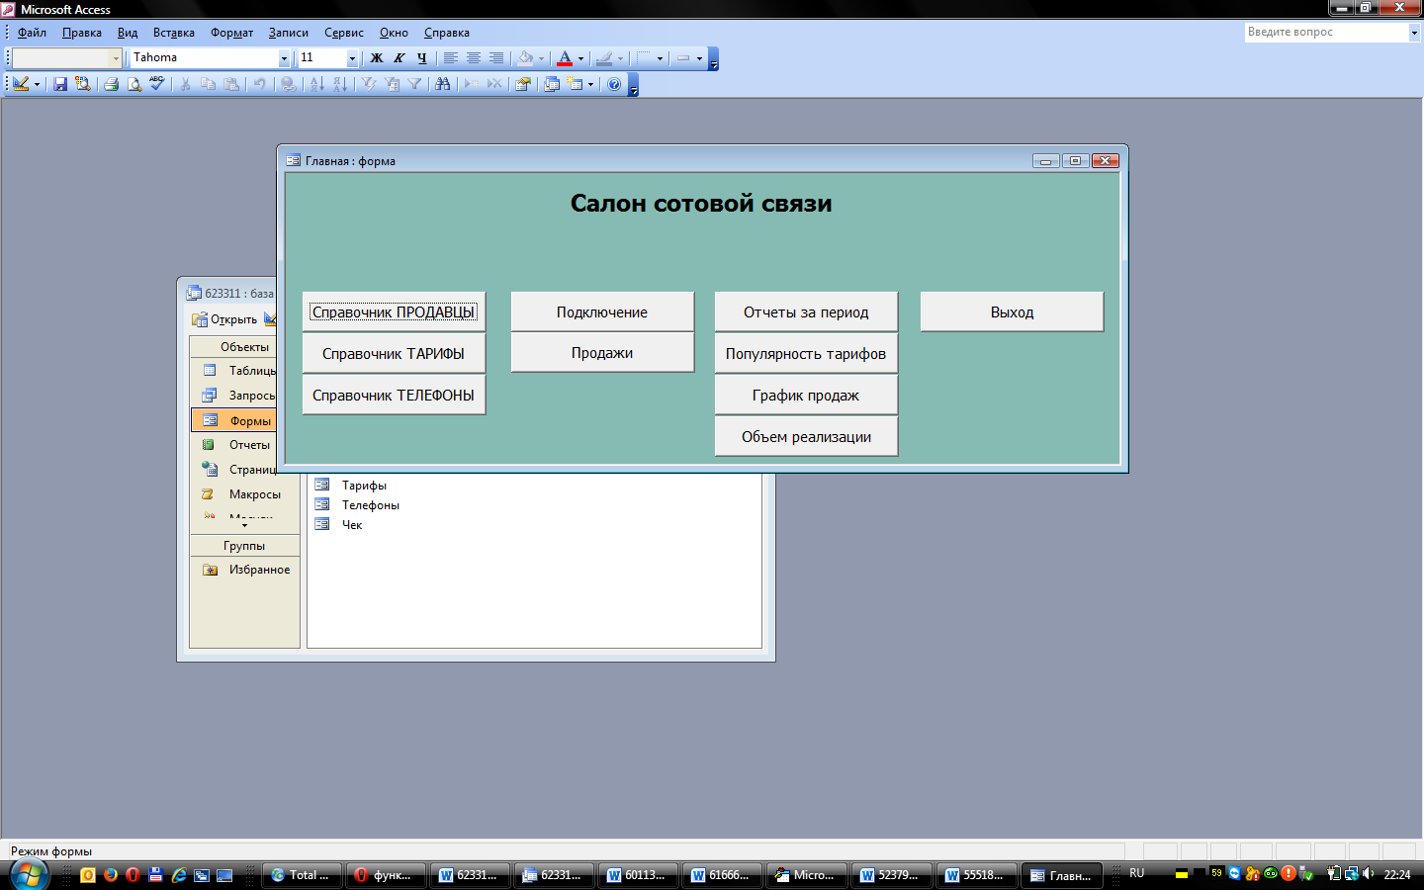Toggle bold formatting (Ж)
Viewport: 1424px width, 890px height.
pos(377,58)
